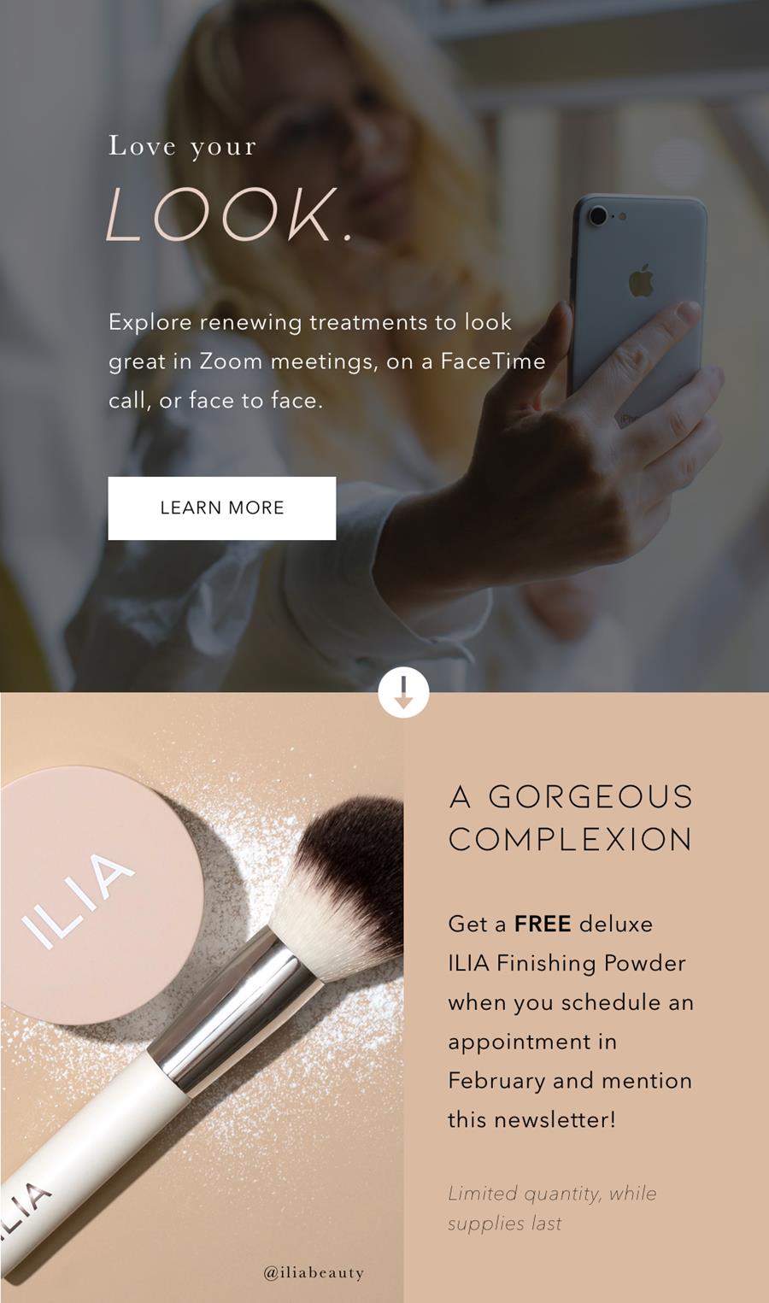This screenshot has height=1303, width=769.
Task: Select the A GORGEOUS COMPLEXION heading
Action: pos(571,818)
